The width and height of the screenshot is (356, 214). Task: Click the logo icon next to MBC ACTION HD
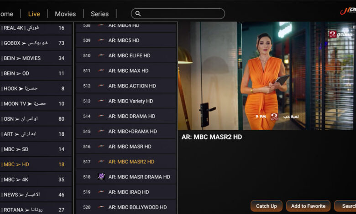(x=101, y=86)
